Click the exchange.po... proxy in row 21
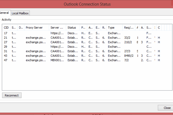 click(36, 38)
